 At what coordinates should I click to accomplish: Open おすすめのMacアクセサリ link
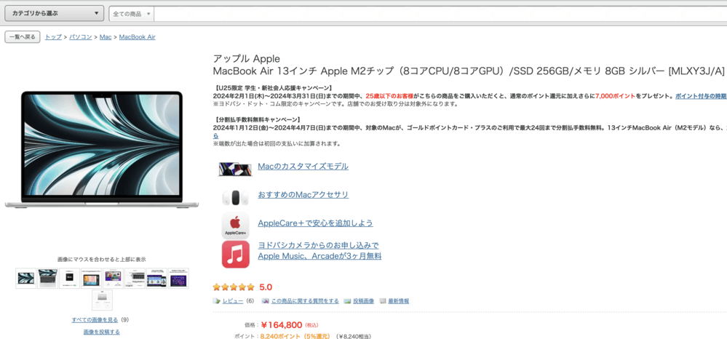click(x=303, y=195)
